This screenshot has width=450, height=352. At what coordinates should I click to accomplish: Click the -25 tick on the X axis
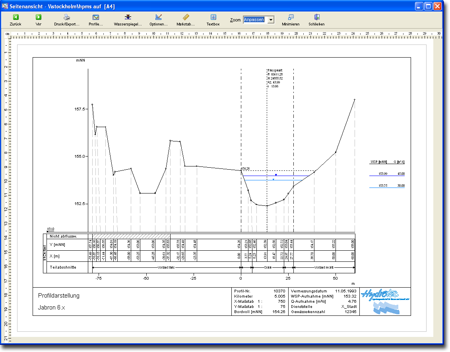193,278
